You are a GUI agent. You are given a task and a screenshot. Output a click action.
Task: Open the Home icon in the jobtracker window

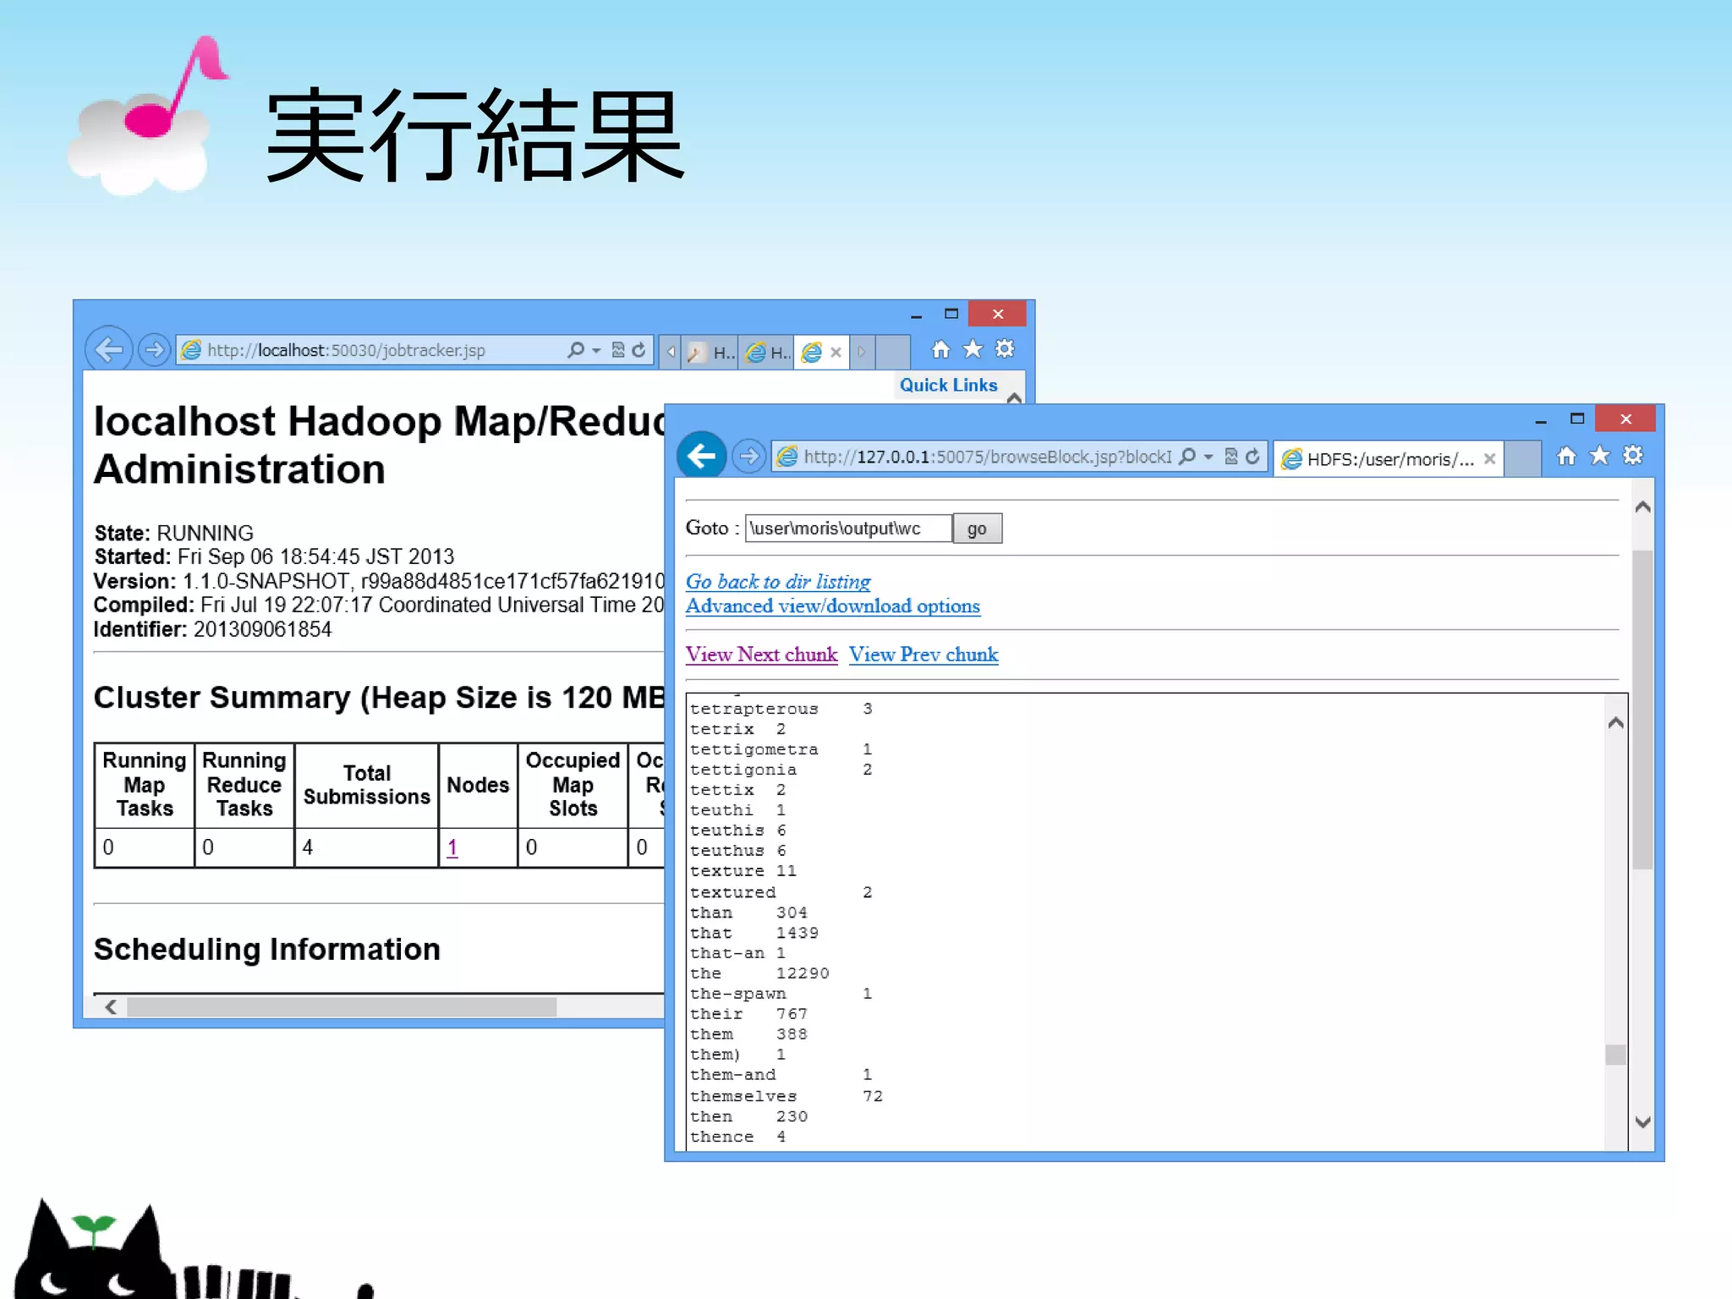pos(940,349)
